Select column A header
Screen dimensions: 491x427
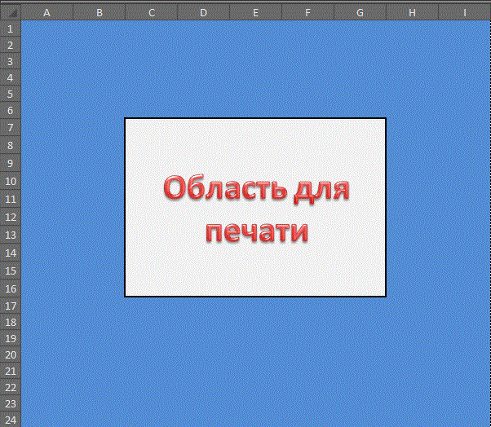click(x=46, y=13)
